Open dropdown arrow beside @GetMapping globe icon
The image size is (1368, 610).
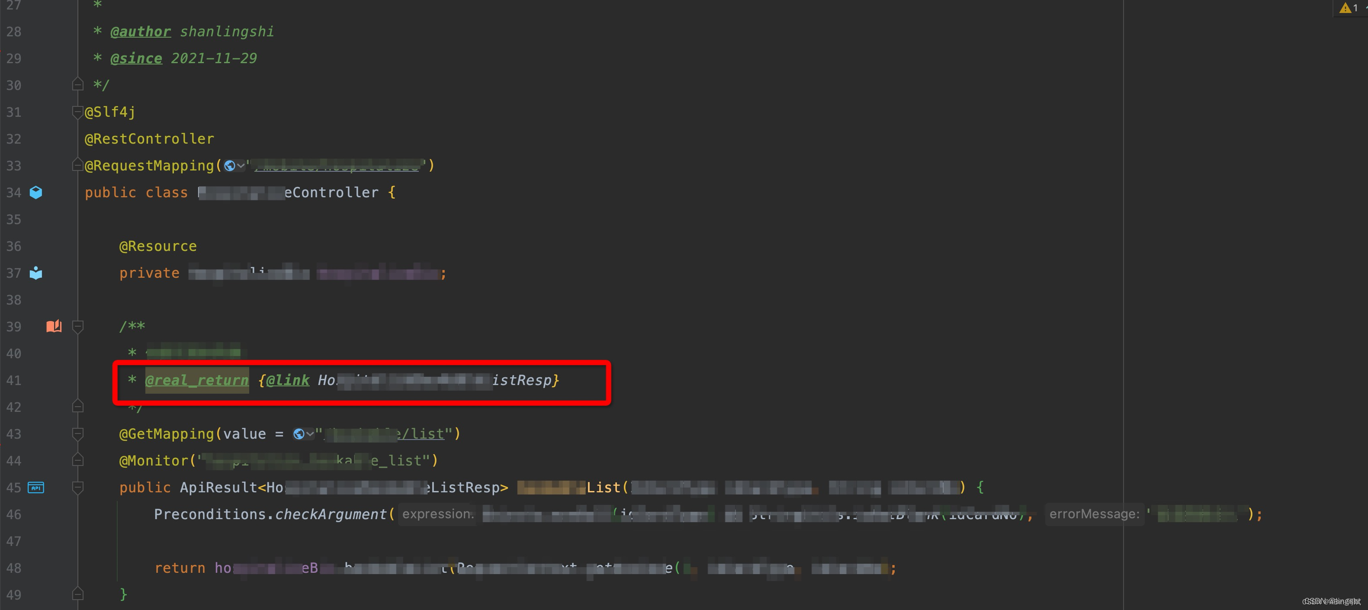tap(310, 434)
